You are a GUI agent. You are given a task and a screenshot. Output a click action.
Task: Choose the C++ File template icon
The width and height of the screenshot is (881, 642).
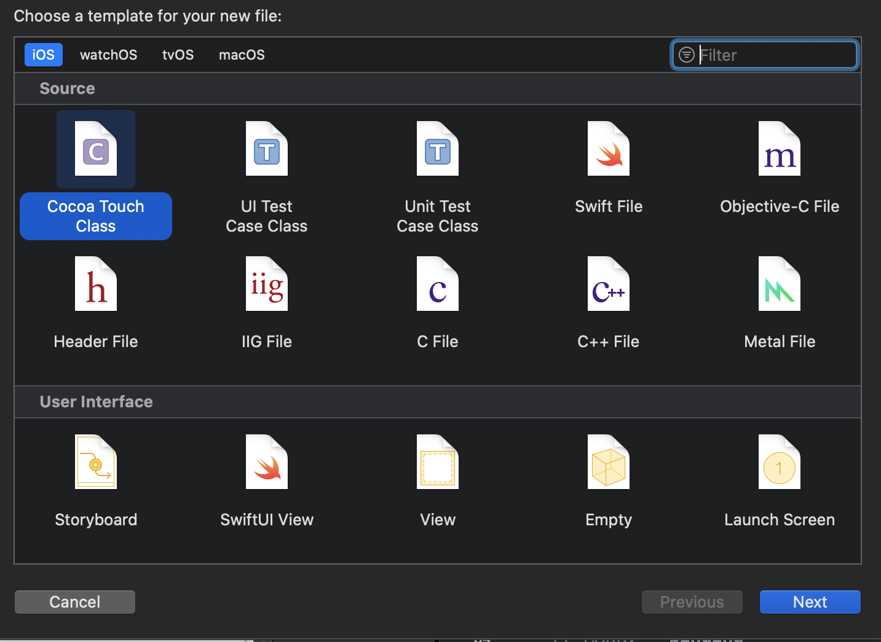point(609,284)
